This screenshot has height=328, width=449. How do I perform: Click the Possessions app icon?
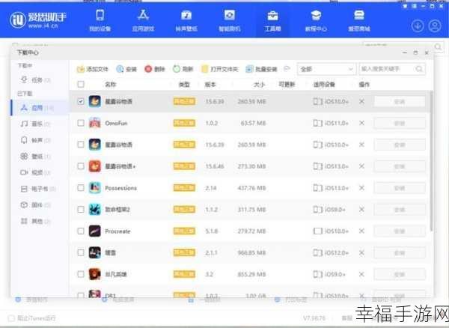(x=94, y=188)
